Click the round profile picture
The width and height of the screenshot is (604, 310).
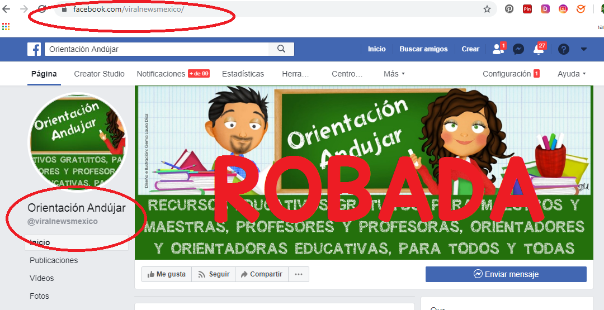click(79, 141)
